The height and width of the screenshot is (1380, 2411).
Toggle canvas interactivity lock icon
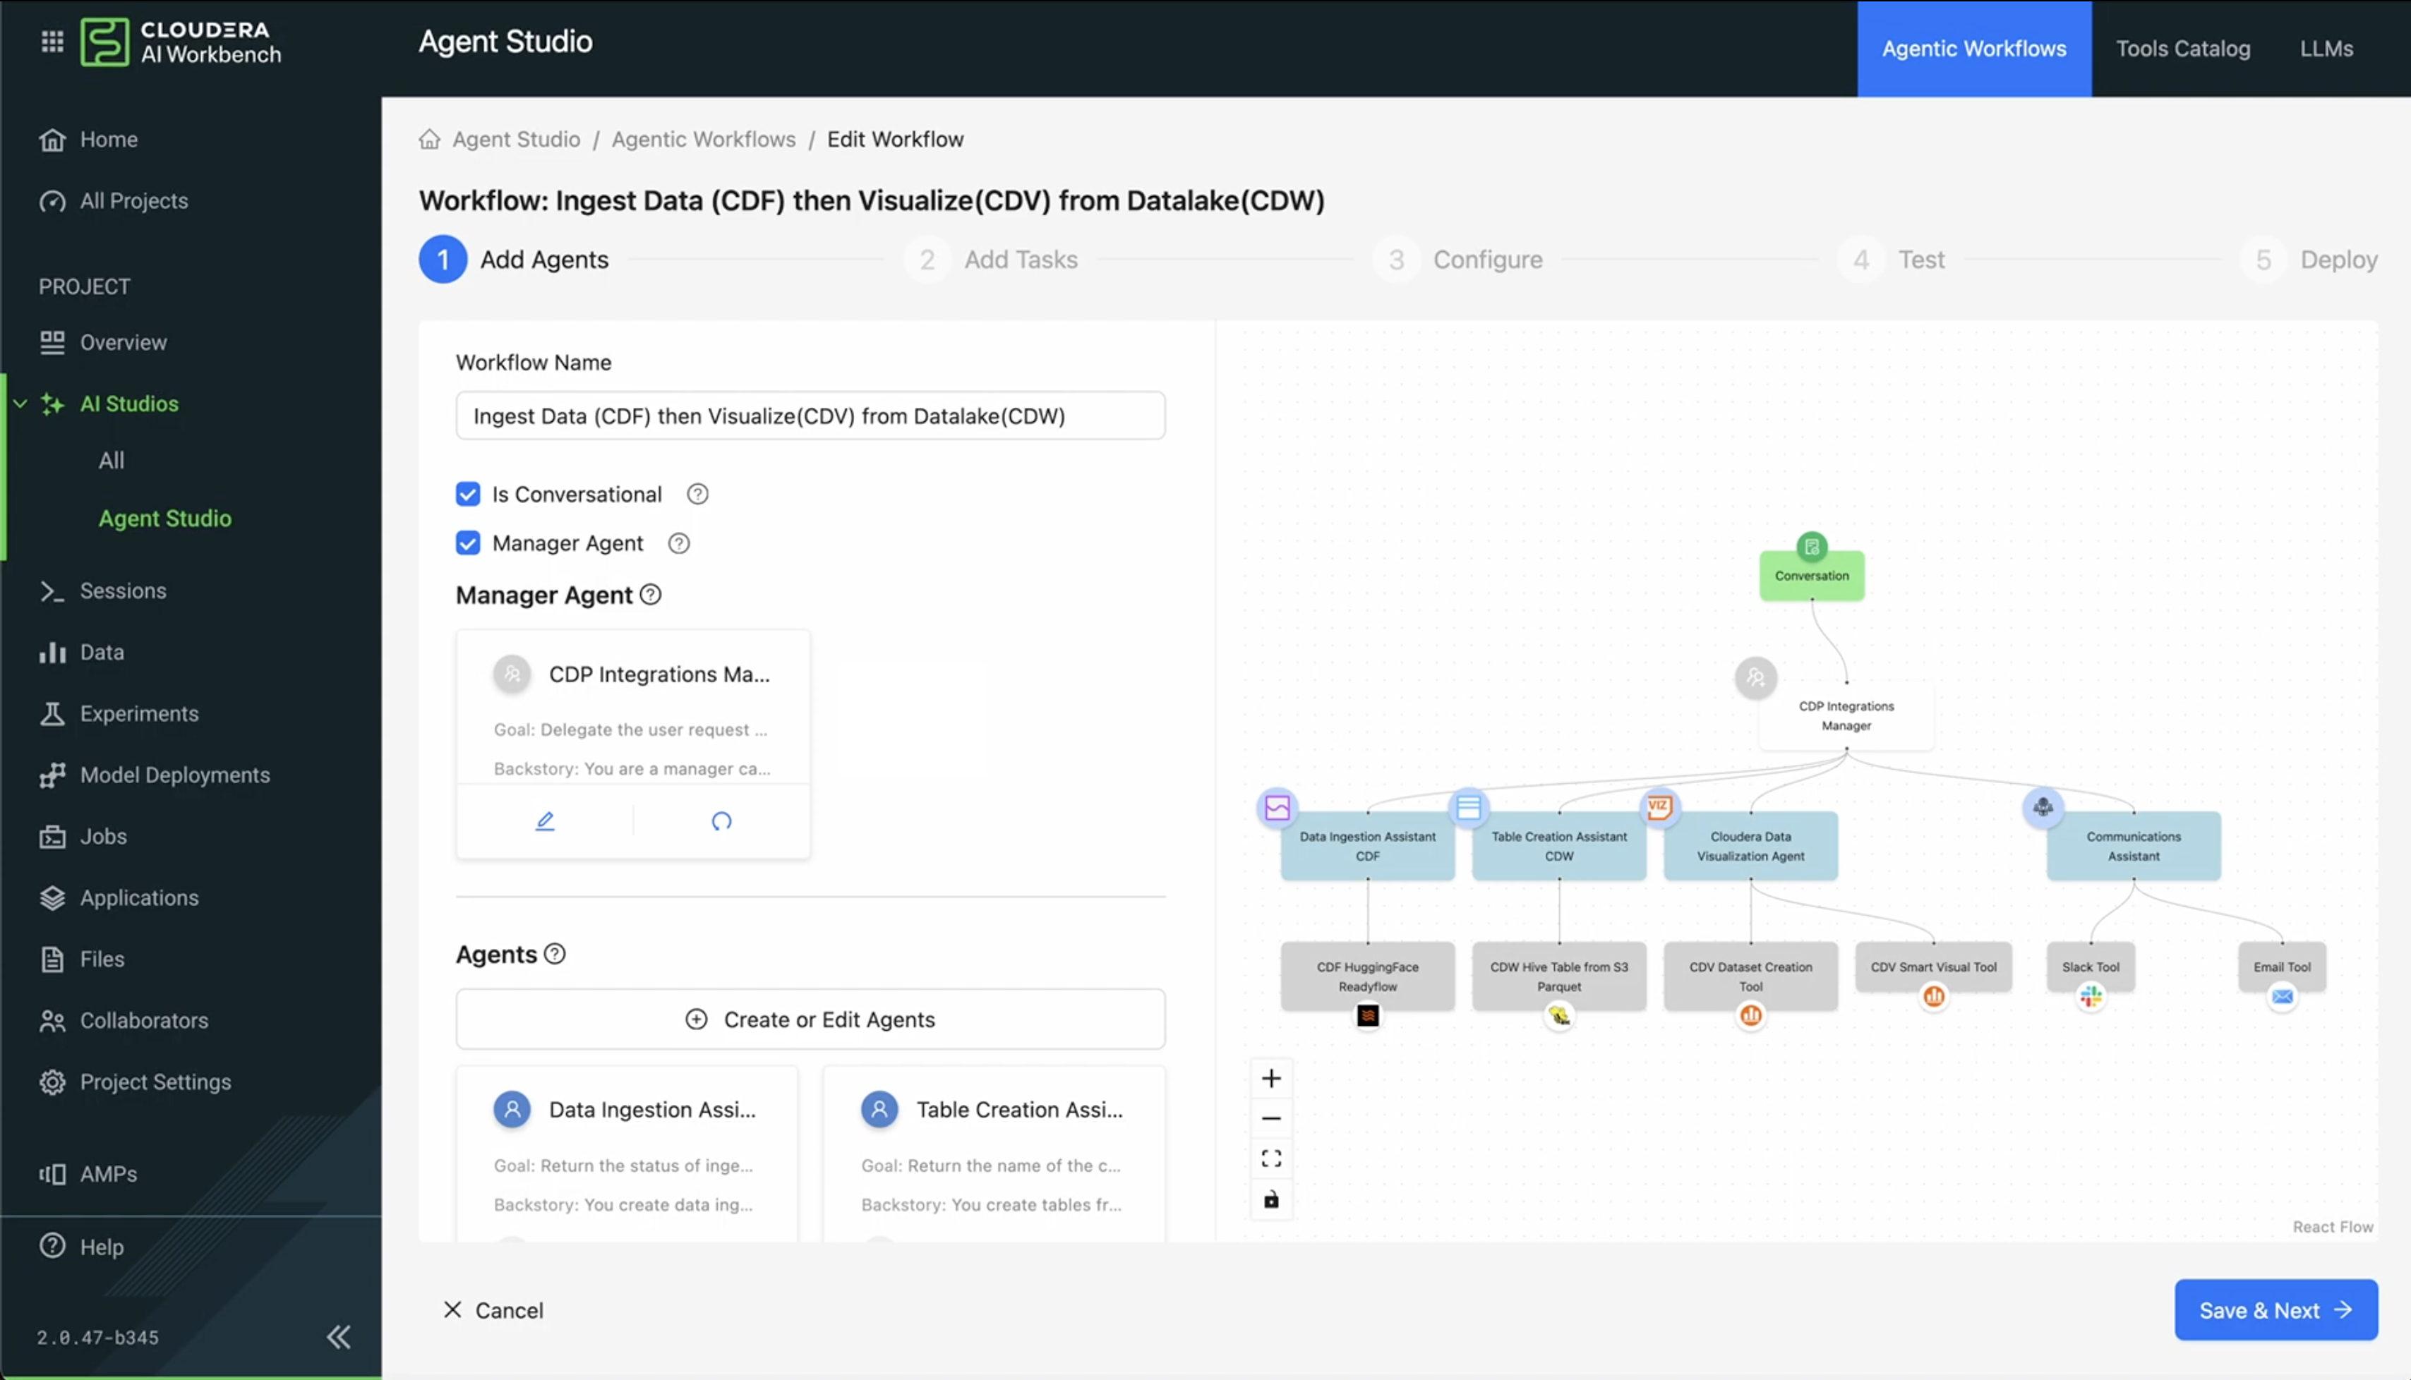(x=1271, y=1199)
